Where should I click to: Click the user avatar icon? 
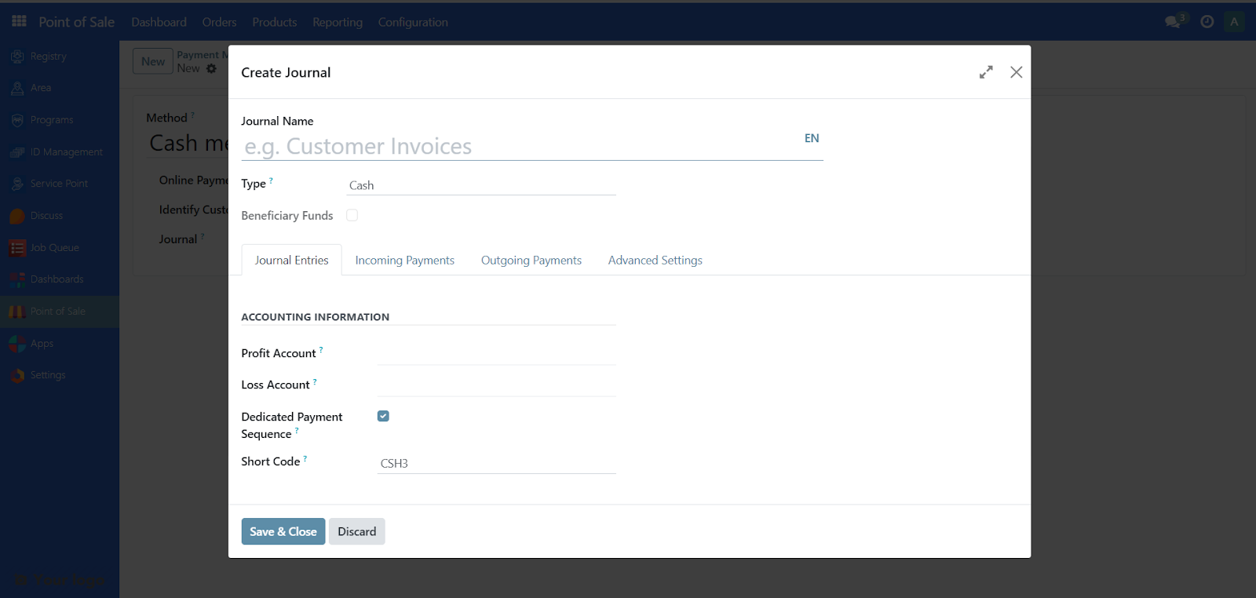tap(1234, 22)
